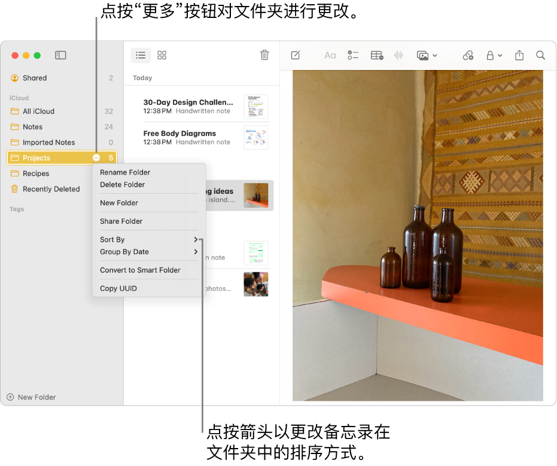Expand the lock dropdown chevron

coord(500,56)
